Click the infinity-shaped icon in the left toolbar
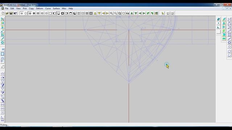Screen dimensions: 232x130 [x=3, y=108]
